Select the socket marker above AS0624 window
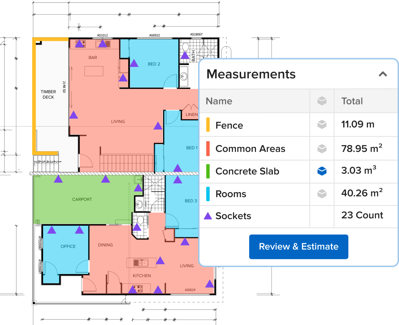 pos(210,284)
